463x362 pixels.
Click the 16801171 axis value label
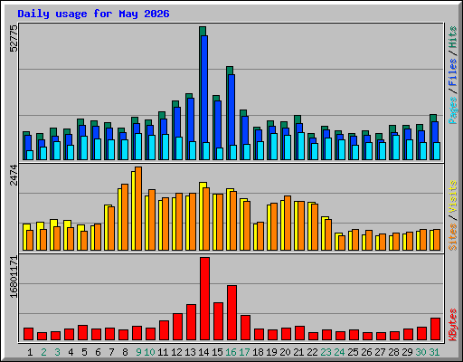(x=14, y=276)
